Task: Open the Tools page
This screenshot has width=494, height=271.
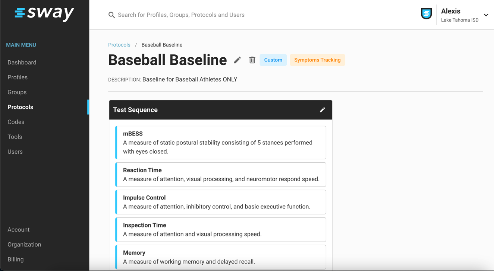Action: click(15, 137)
